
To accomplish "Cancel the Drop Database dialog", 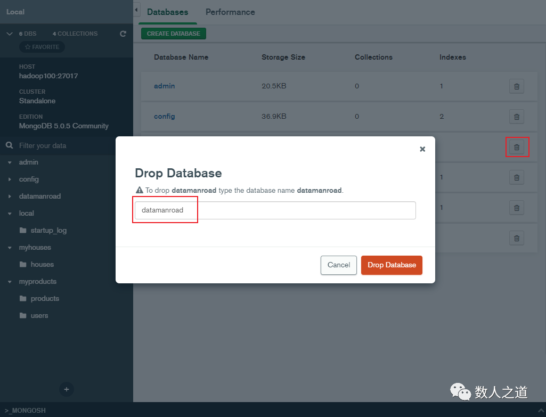I will click(338, 265).
